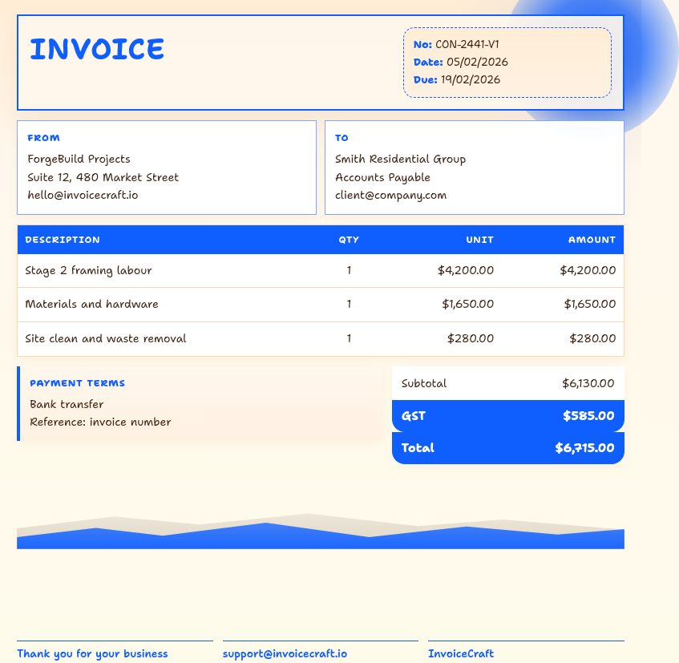Screen dimensions: 679x663
Task: Click quantity for Materials and hardware
Action: (x=349, y=305)
